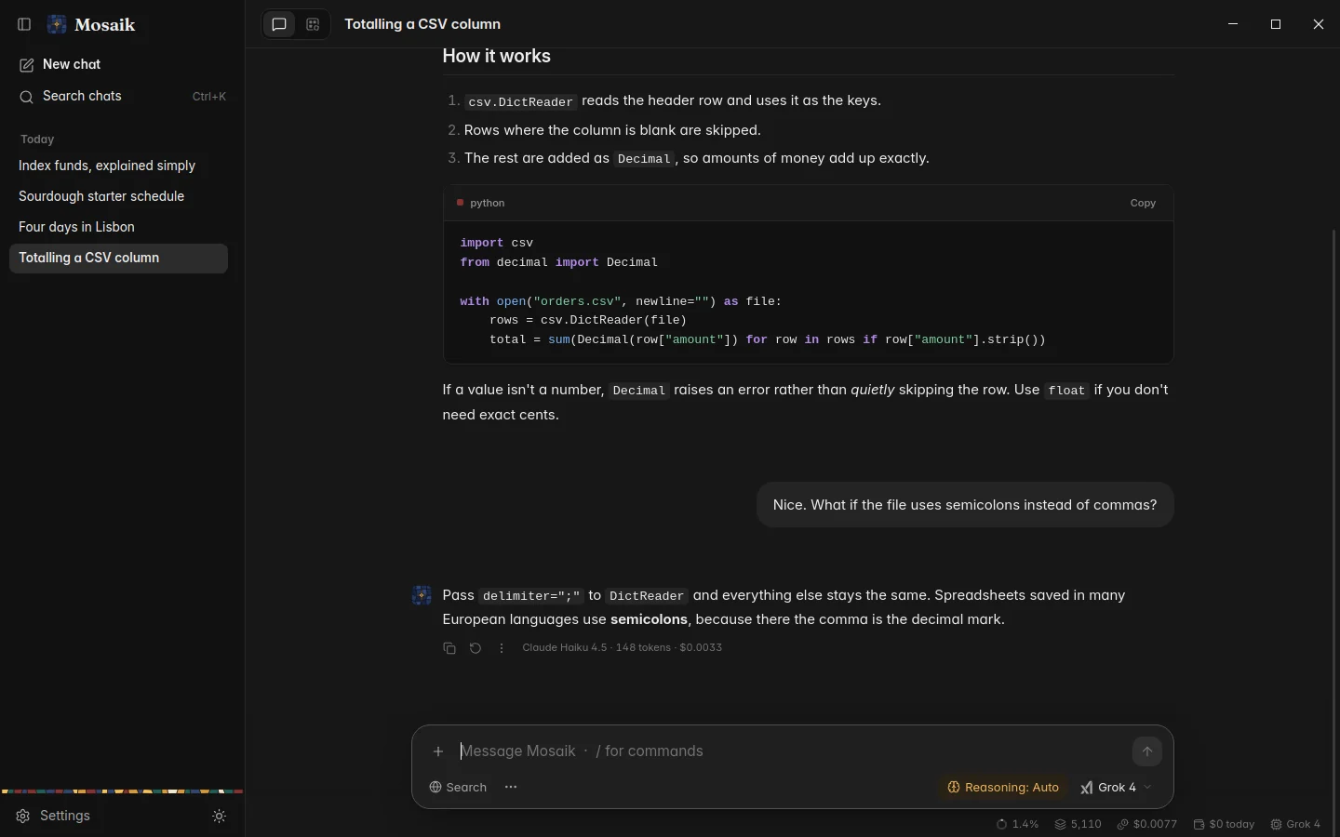The width and height of the screenshot is (1340, 837).
Task: Toggle Reasoning: Auto mode
Action: click(x=1003, y=788)
